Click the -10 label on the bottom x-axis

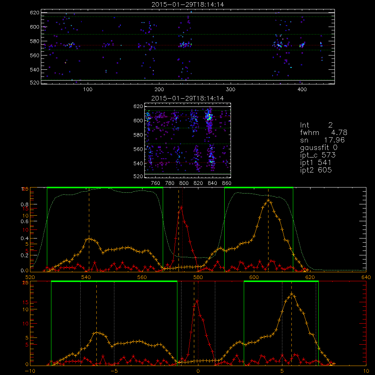coord(30,371)
